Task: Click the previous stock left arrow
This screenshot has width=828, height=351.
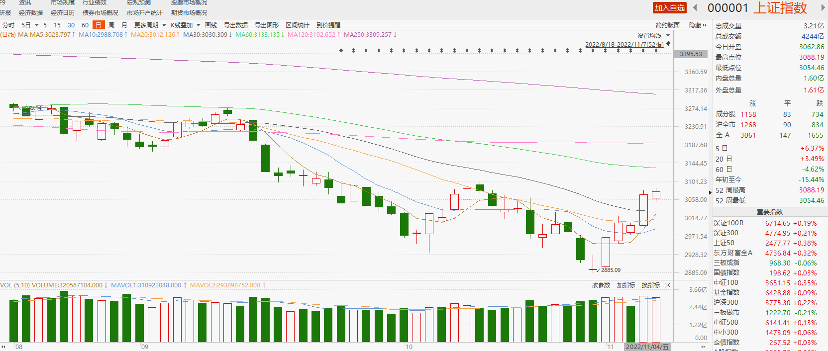Action: (695, 8)
